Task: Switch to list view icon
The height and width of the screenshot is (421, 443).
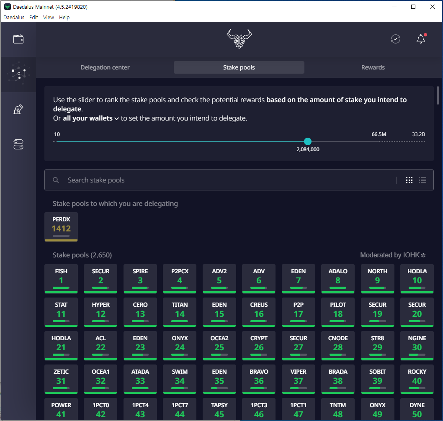Action: [x=422, y=180]
